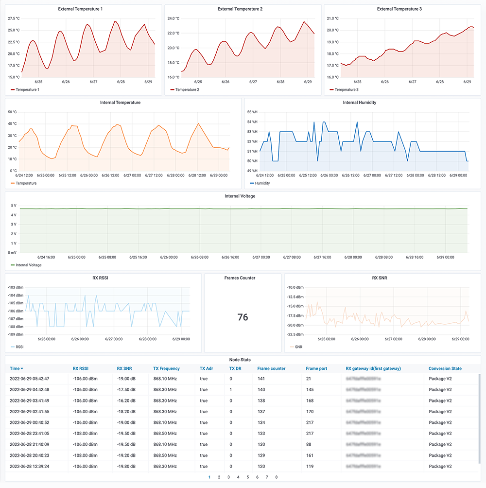Click the frame counter cell 138
486x488 pixels.
click(x=261, y=401)
